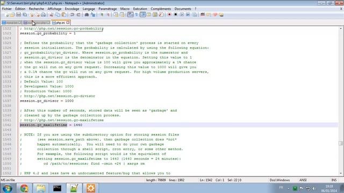Open Find with the binoculars icon
Screen dimensions: 344x193
point(87,14)
